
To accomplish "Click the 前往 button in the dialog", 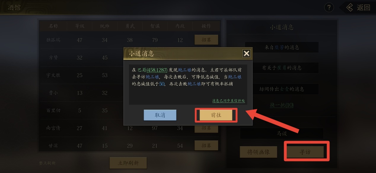I will point(216,115).
